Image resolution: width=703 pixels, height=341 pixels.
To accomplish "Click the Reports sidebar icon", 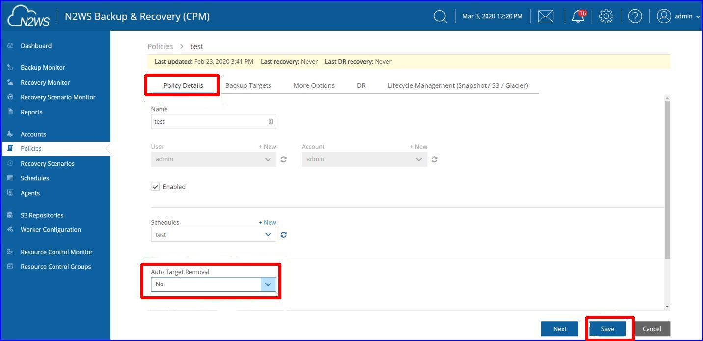I will [x=10, y=112].
